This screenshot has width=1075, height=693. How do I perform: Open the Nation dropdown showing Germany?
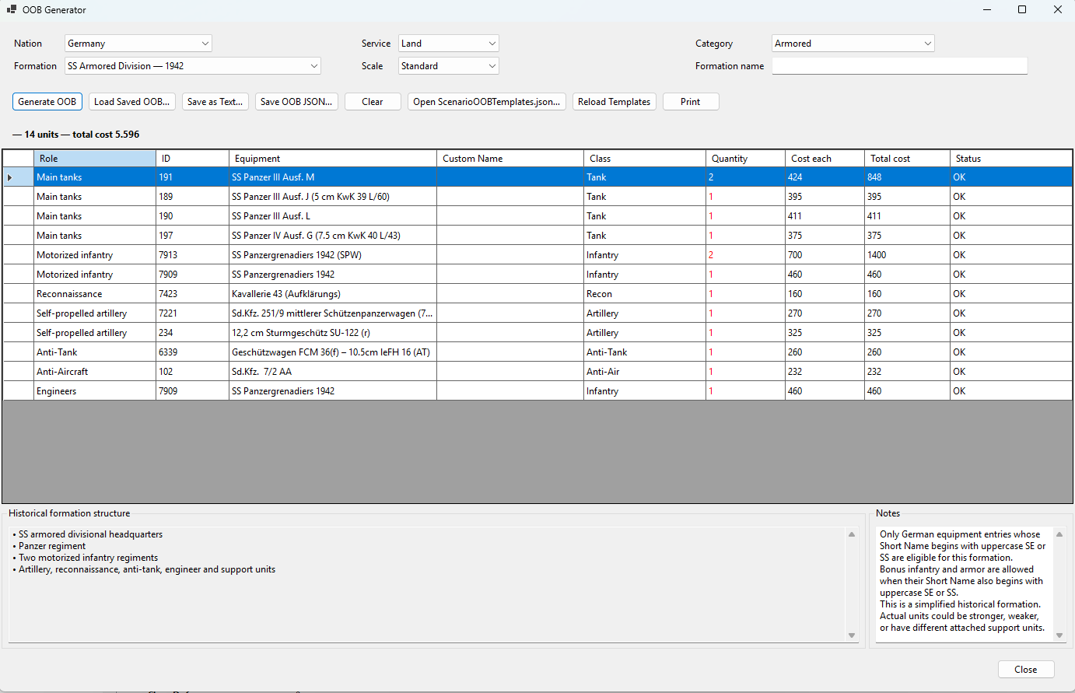point(138,44)
